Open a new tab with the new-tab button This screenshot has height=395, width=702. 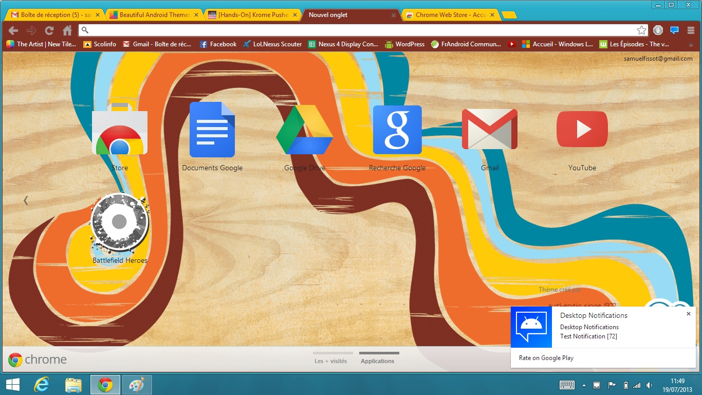click(x=509, y=15)
